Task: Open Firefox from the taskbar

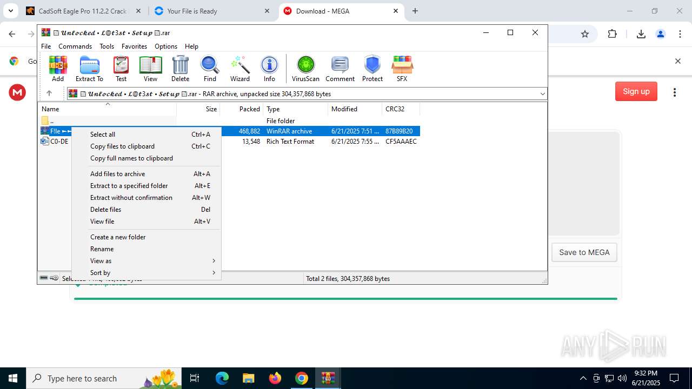Action: pyautogui.click(x=275, y=378)
